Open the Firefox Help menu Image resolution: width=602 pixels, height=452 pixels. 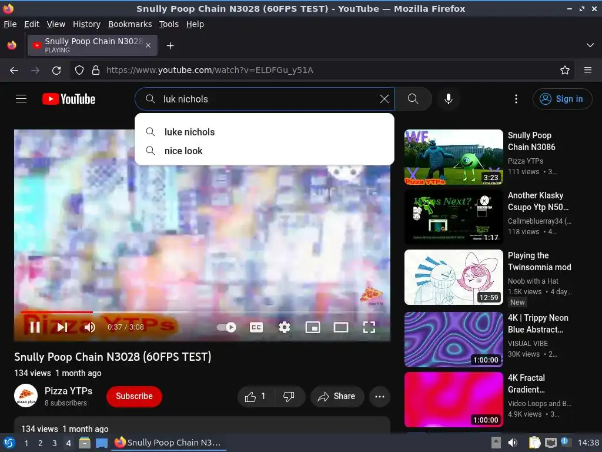point(195,24)
